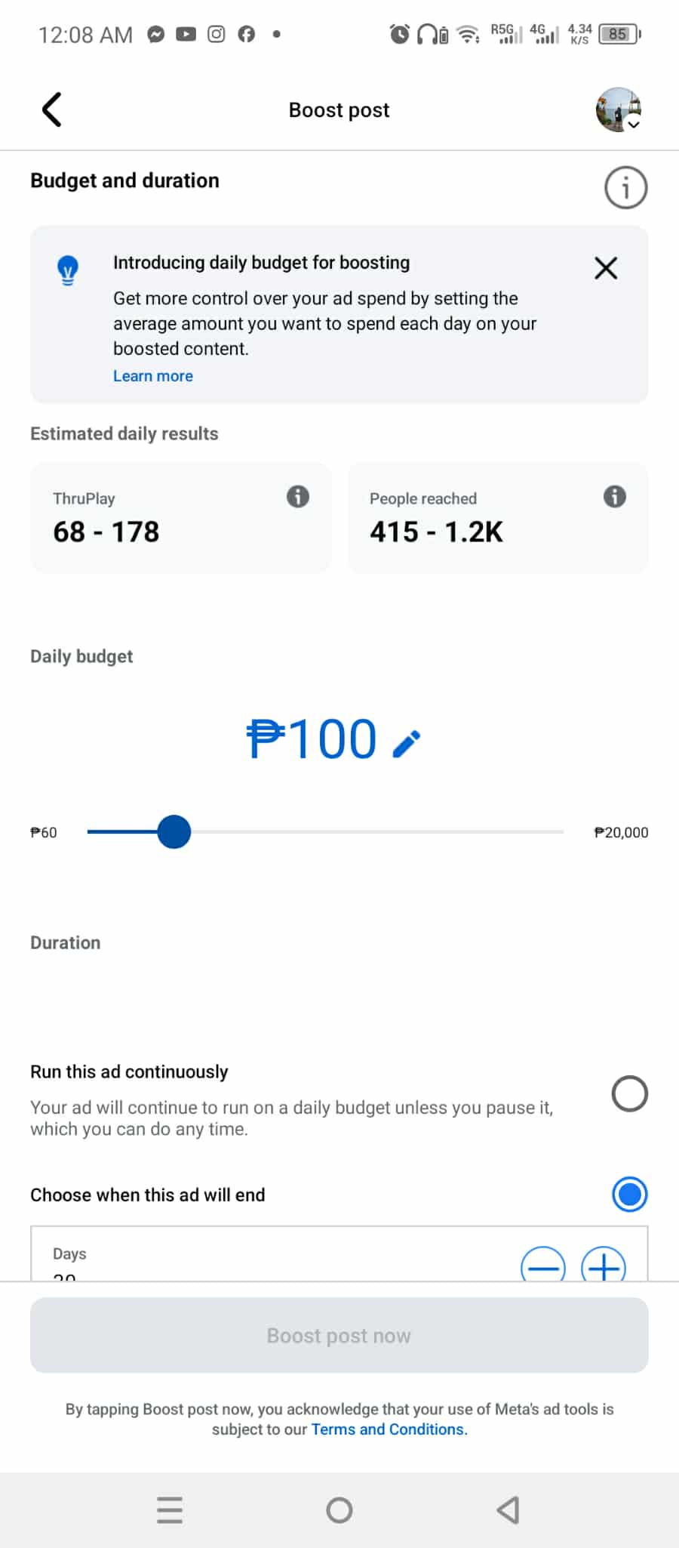
Task: Open Budget and duration info icon
Action: 625,187
